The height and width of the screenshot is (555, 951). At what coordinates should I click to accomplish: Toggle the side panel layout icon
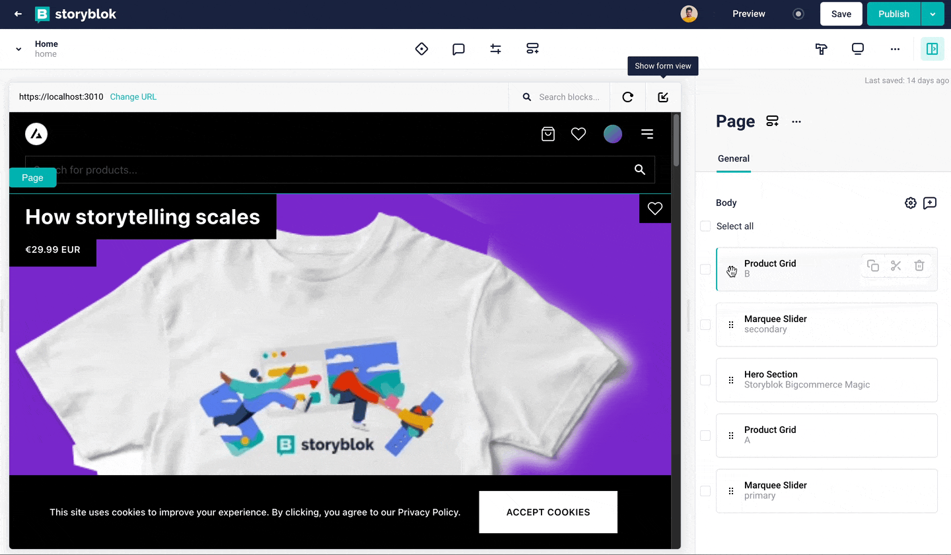[x=933, y=49]
